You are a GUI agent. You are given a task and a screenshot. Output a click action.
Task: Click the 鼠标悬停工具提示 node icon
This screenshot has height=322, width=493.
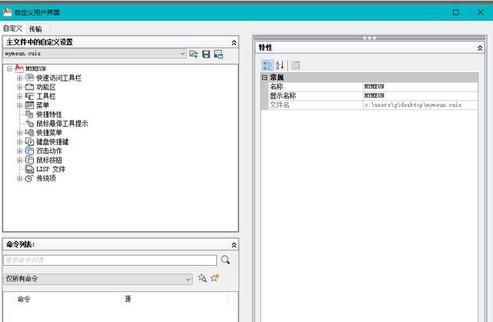(29, 123)
